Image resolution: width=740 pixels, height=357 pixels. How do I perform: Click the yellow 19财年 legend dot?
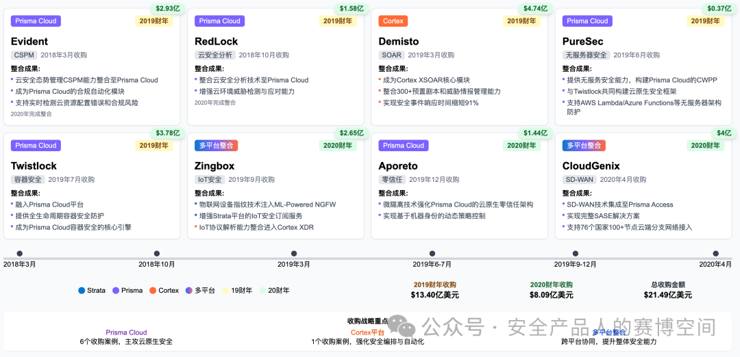tap(225, 291)
